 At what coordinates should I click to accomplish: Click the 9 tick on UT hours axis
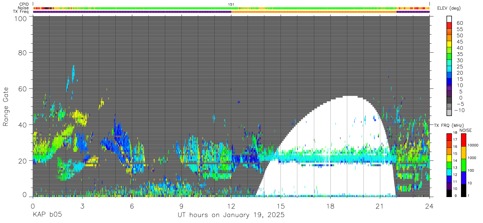tap(181, 206)
